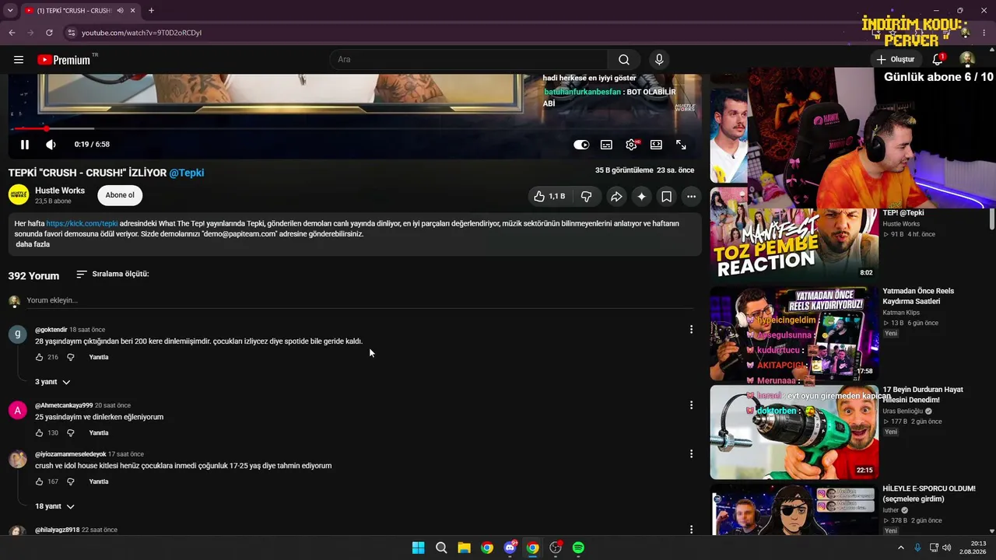Open the @Tepki link in the title
This screenshot has height=560, width=996.
[187, 173]
